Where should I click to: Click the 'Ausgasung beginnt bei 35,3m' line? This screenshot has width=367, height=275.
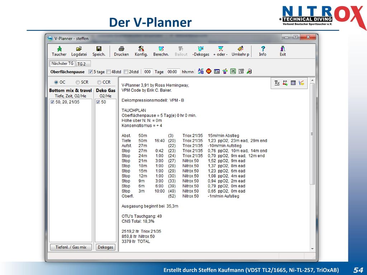point(150,206)
